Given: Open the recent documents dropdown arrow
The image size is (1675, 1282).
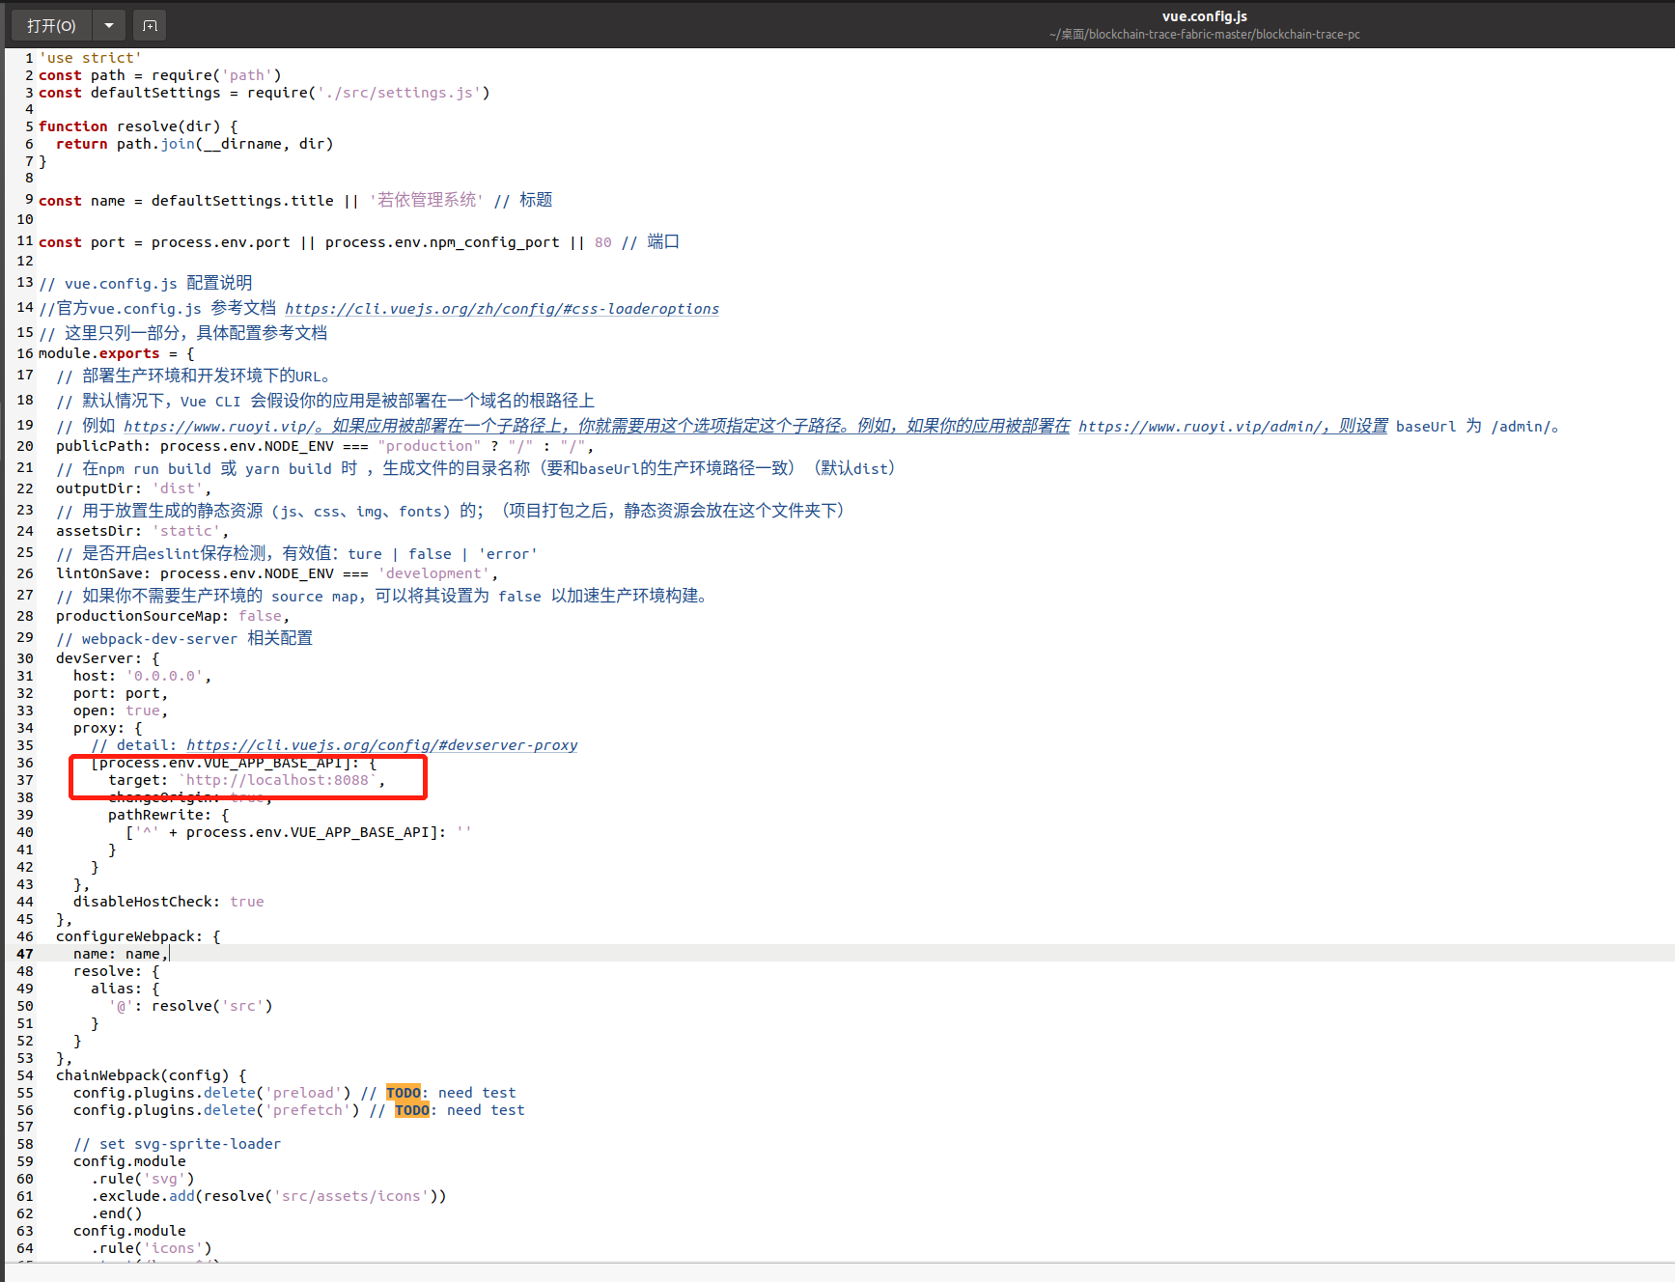Looking at the screenshot, I should click(x=108, y=25).
